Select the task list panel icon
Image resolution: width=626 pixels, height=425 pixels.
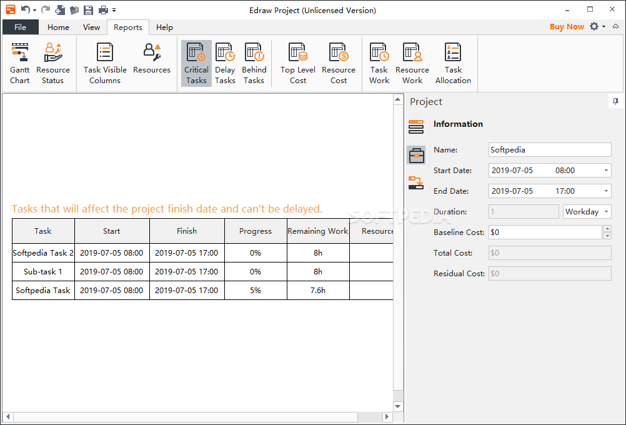416,127
